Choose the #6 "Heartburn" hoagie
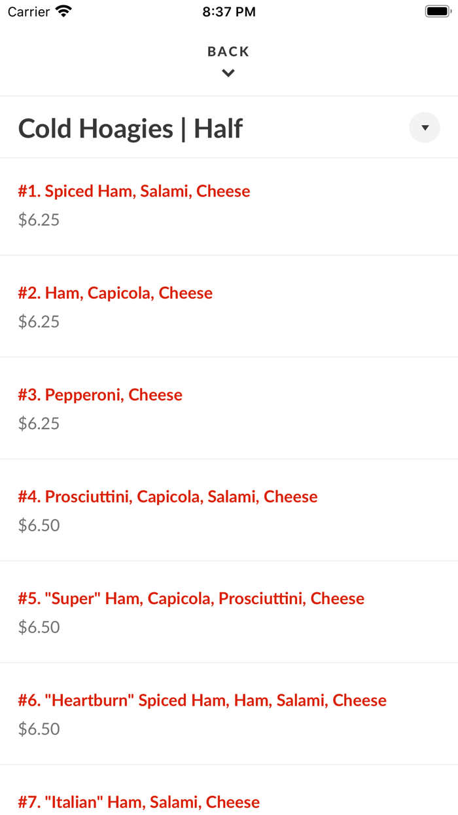The width and height of the screenshot is (458, 815). coord(202,700)
